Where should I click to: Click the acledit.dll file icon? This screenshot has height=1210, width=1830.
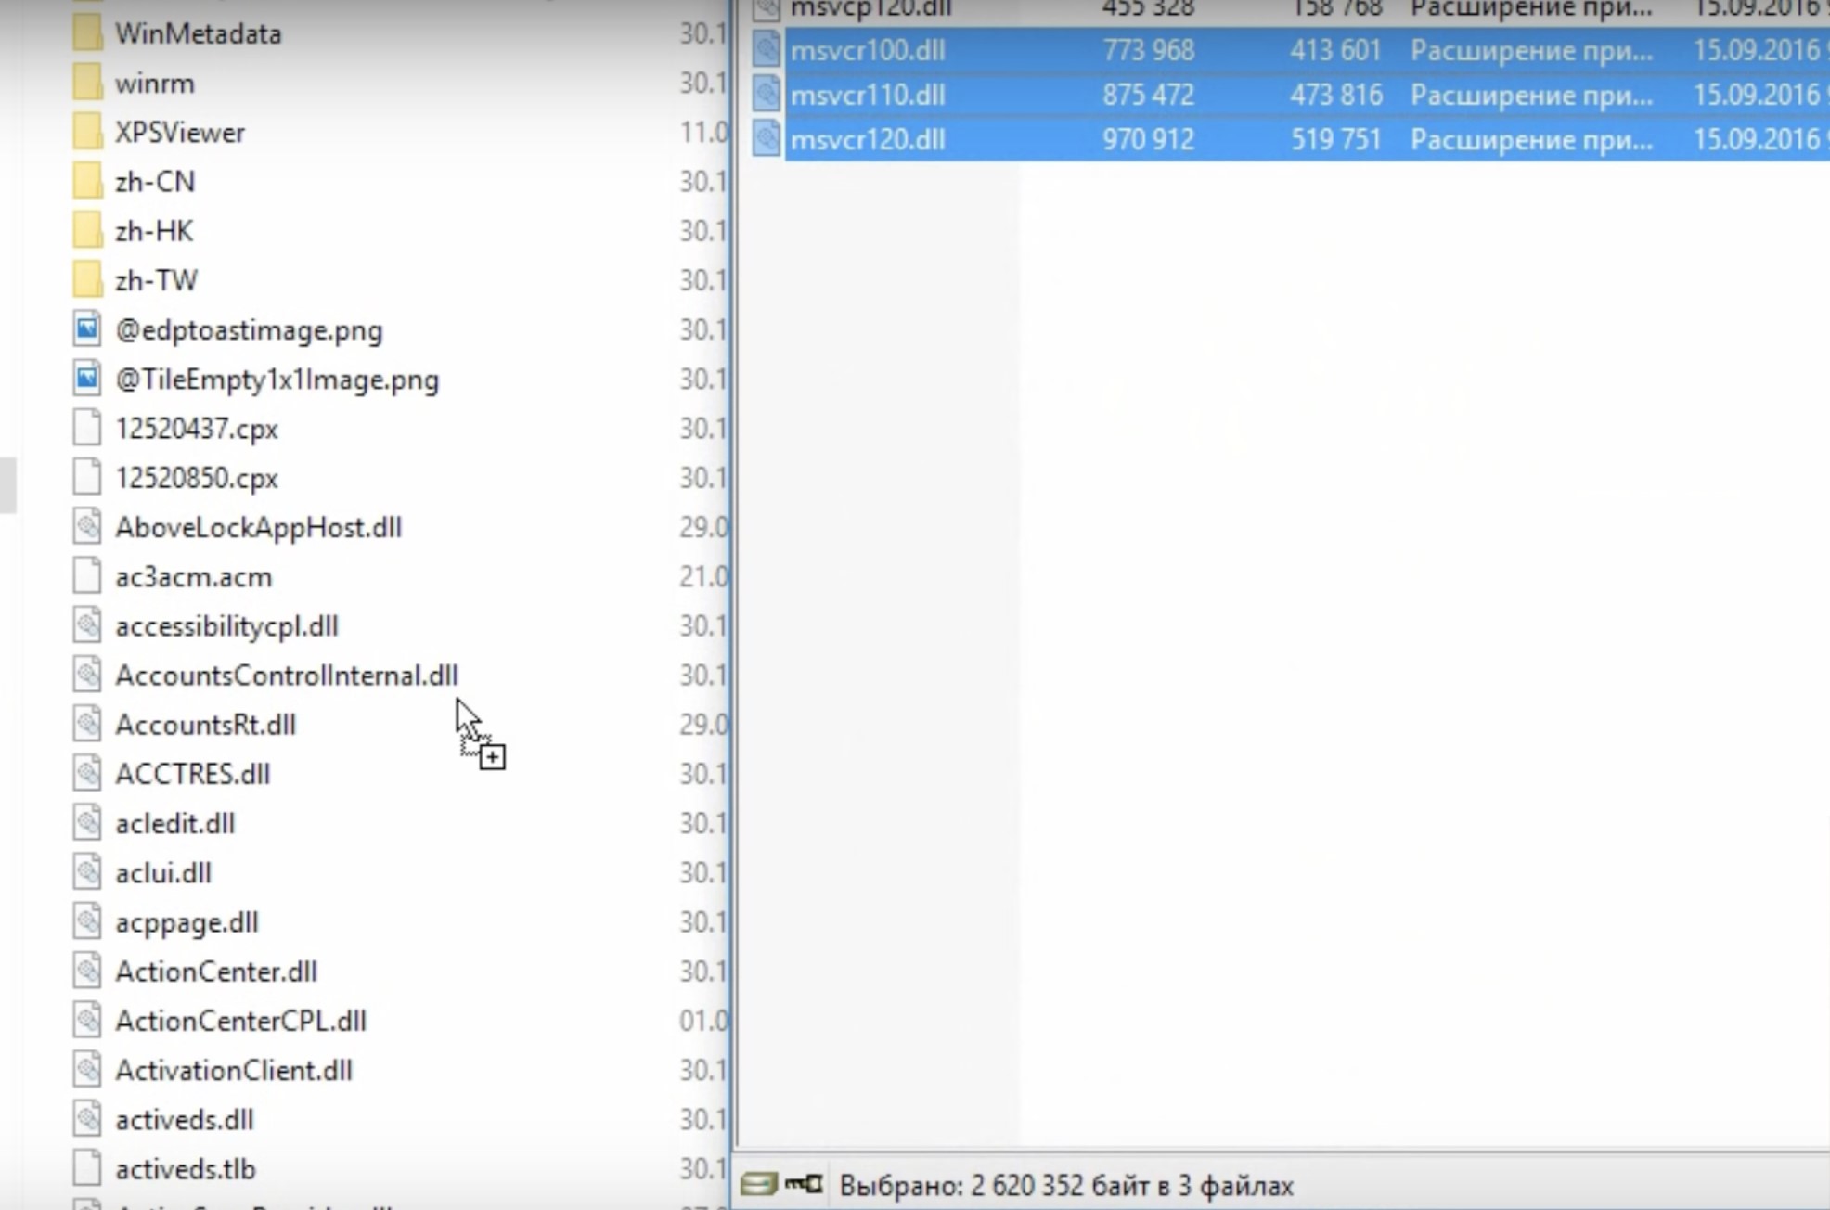[x=87, y=824]
